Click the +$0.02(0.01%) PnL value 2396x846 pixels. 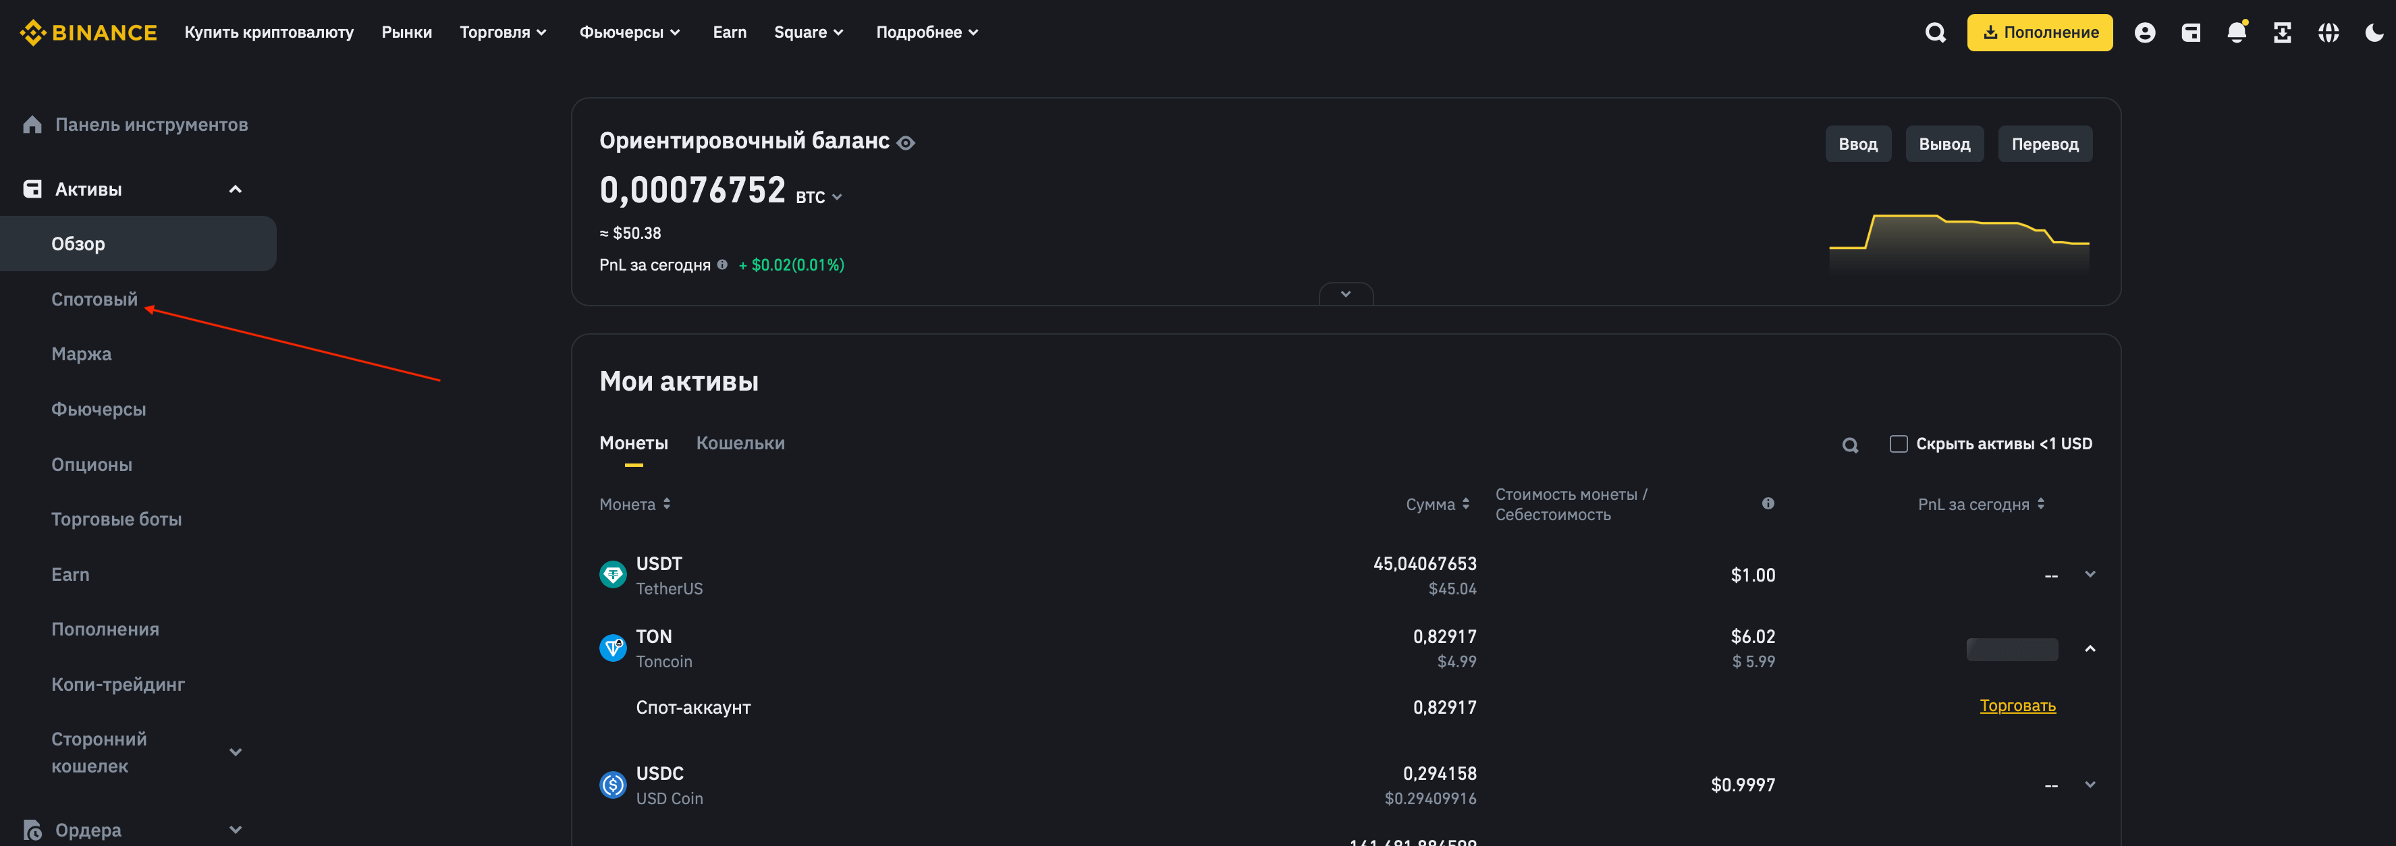tap(790, 265)
